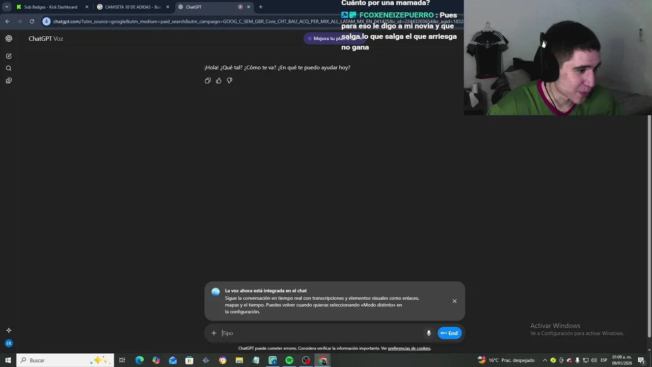This screenshot has width=652, height=367.
Task: End the voice session with End button
Action: pos(450,333)
